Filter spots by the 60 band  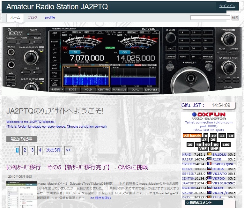[x=207, y=145]
